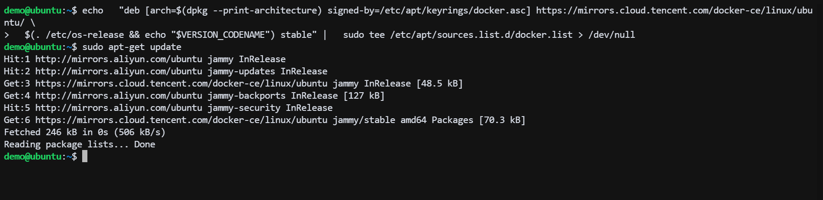The height and width of the screenshot is (200, 823).
Task: Click the /dev/null text in the command
Action: 611,35
